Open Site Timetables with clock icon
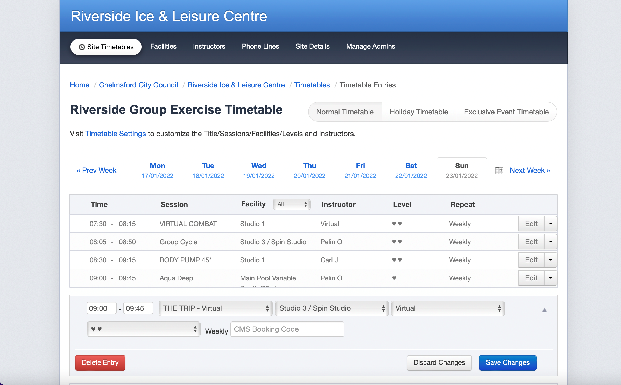 click(106, 47)
